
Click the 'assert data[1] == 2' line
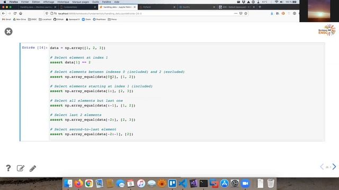70,62
